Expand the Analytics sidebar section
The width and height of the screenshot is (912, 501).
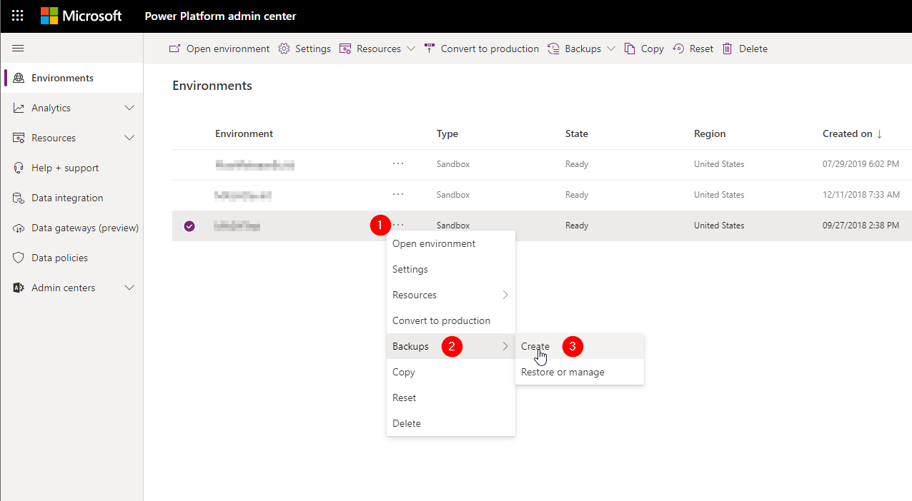click(129, 108)
